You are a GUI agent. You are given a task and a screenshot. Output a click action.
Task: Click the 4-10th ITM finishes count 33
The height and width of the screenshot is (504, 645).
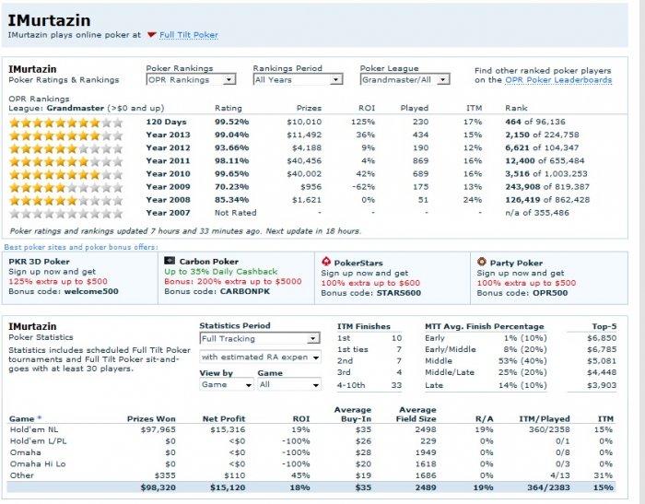[396, 385]
